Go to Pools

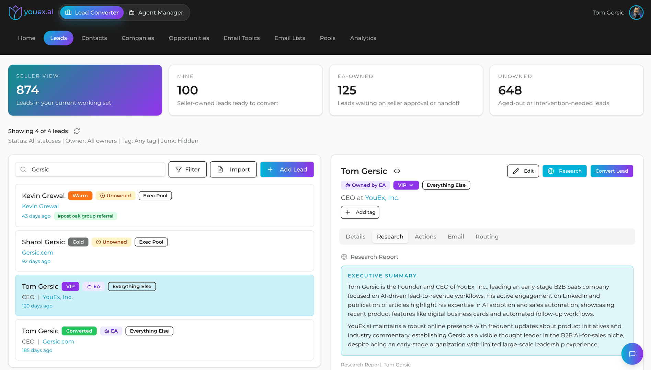[x=328, y=38]
